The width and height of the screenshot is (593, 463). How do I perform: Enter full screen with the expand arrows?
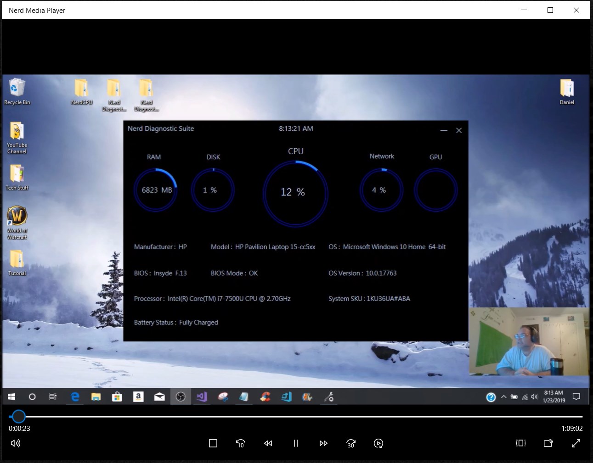(x=576, y=443)
